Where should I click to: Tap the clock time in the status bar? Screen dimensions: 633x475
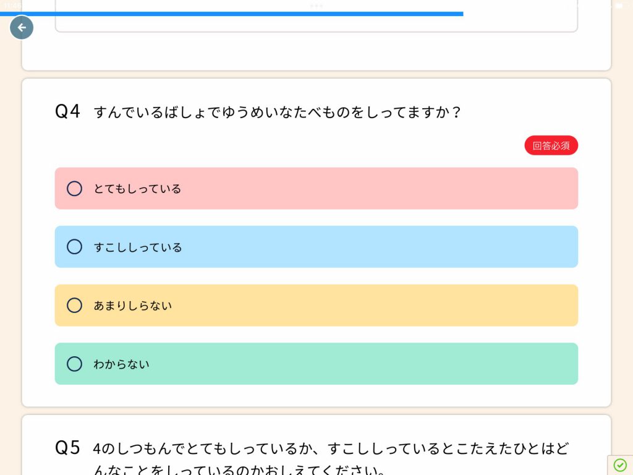click(x=12, y=6)
